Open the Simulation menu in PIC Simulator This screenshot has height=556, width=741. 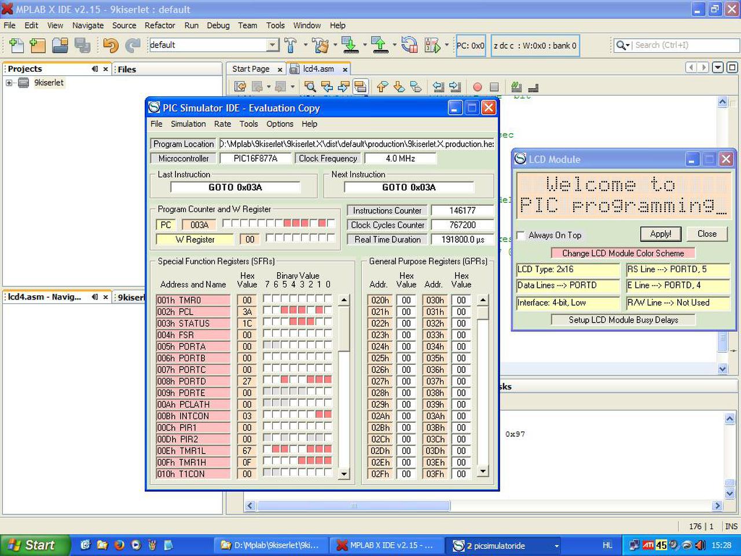pyautogui.click(x=188, y=124)
